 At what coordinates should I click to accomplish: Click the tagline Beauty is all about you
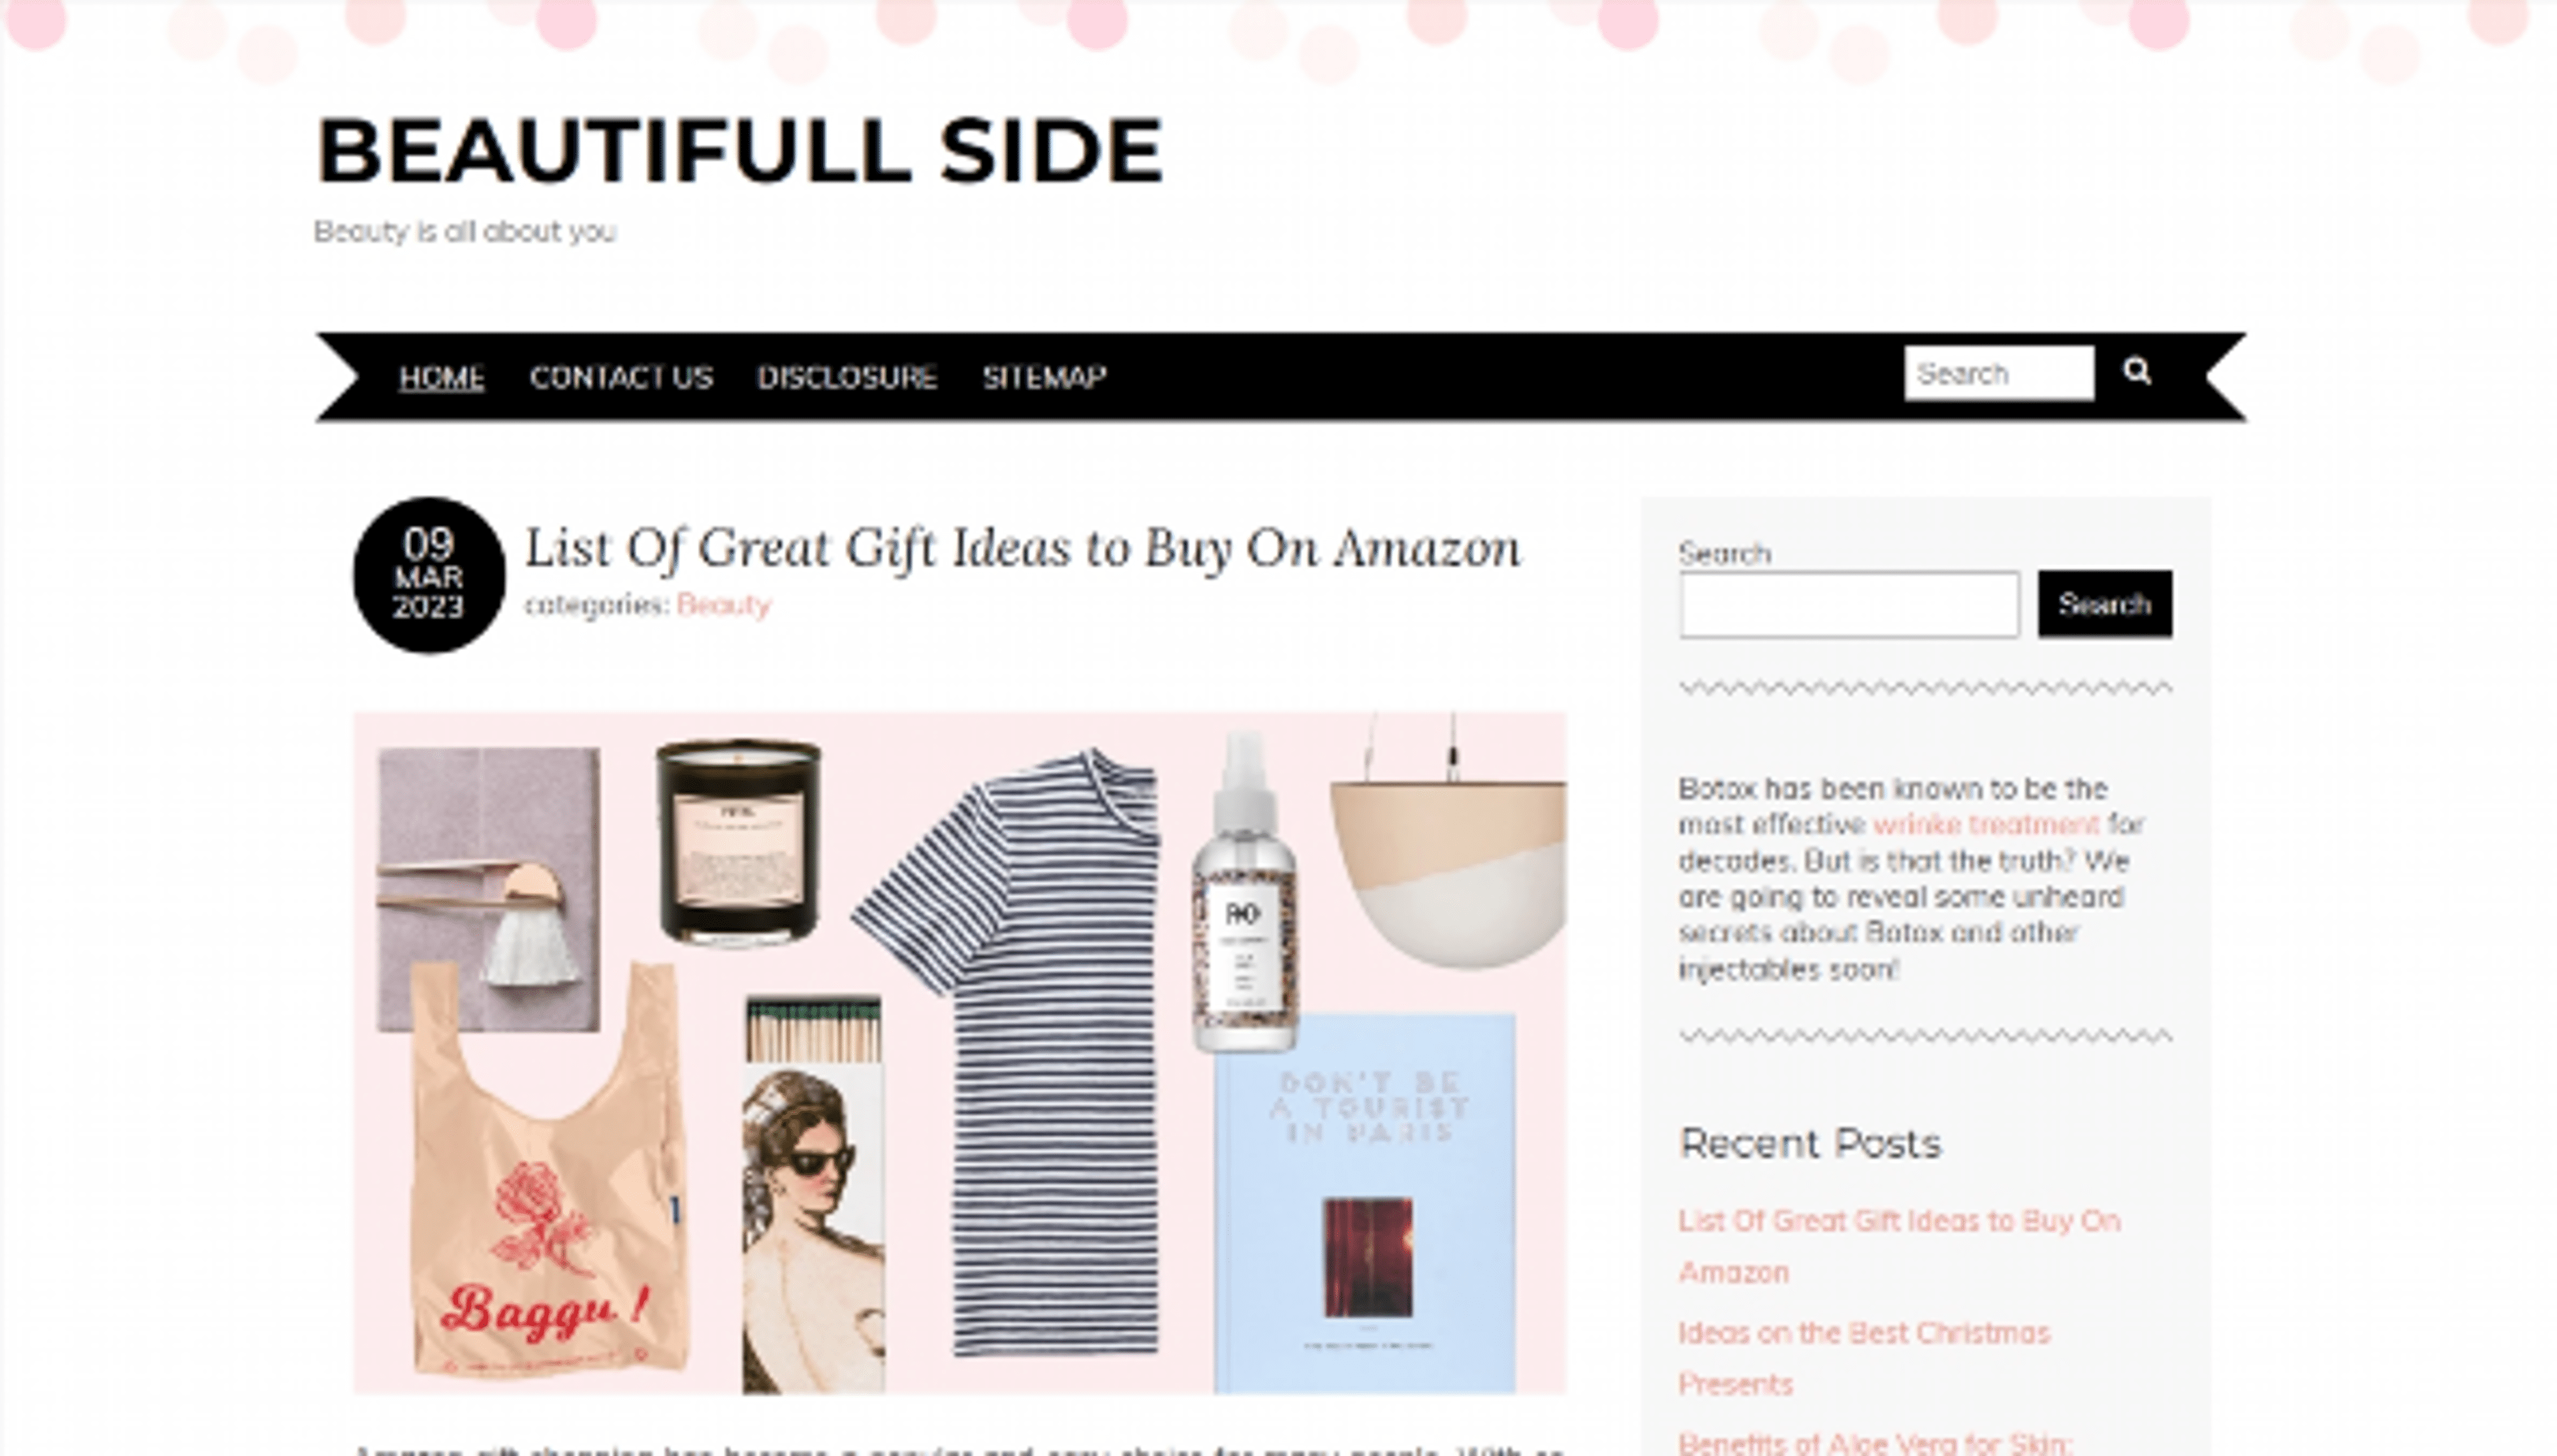[465, 232]
